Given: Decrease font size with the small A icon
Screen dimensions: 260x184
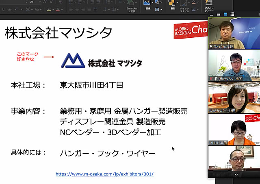Looking at the screenshot, I should (x=51, y=2).
